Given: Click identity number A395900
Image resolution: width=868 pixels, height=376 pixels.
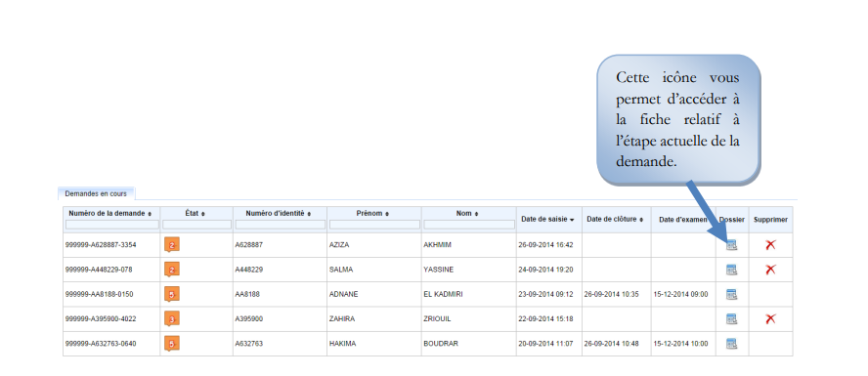Looking at the screenshot, I should pyautogui.click(x=248, y=319).
